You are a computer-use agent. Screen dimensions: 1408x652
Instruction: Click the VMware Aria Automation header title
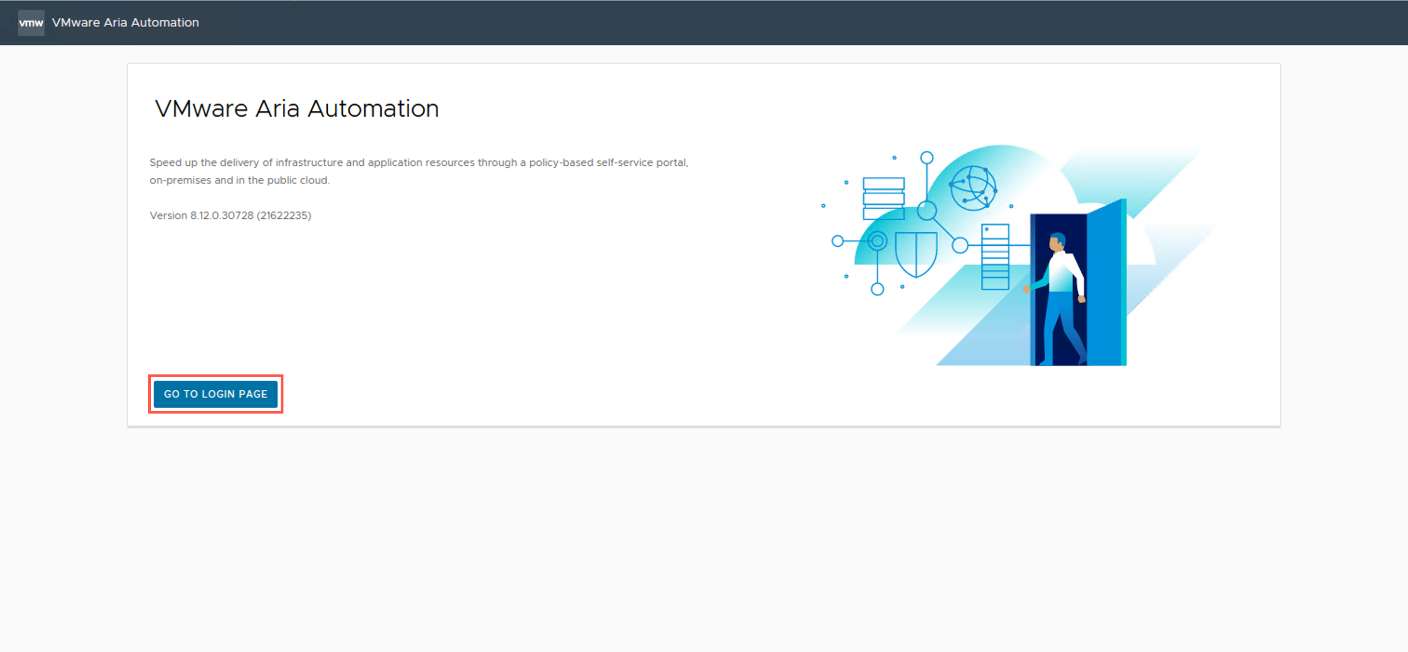tap(125, 22)
